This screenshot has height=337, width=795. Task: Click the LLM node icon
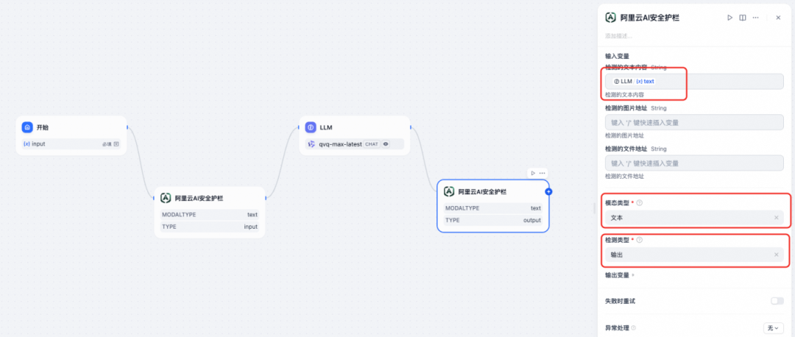point(311,127)
